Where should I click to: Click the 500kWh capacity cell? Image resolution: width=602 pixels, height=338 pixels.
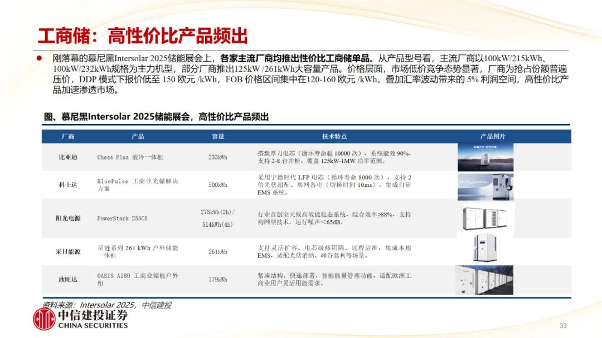218,185
